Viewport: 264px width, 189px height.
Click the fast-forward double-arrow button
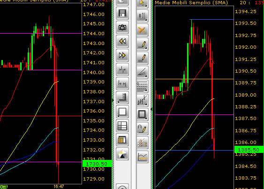click(x=122, y=55)
